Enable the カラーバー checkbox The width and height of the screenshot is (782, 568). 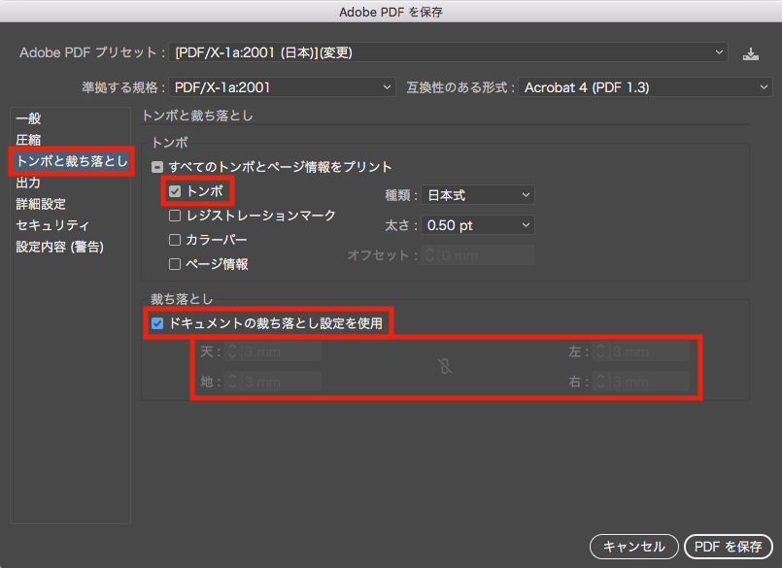coord(175,240)
